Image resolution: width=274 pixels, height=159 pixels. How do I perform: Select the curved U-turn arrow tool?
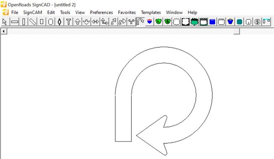140,22
